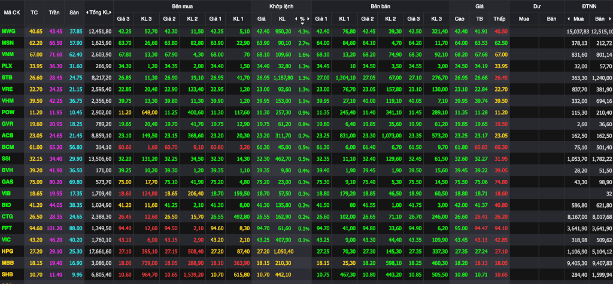The image size is (613, 284).
Task: Click the TB average price header
Action: 480,19
